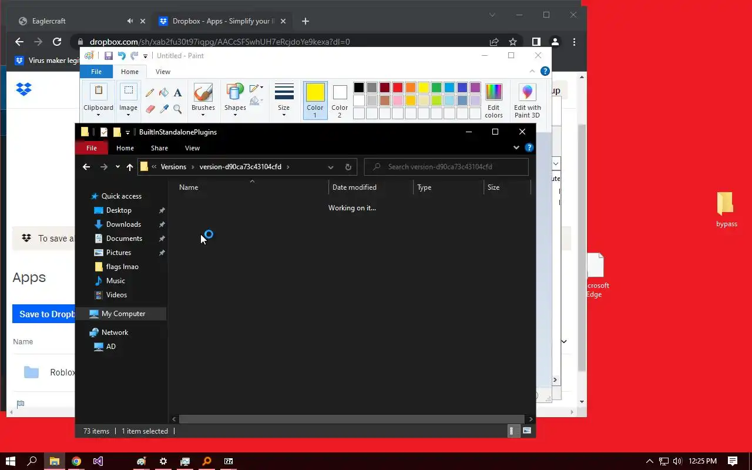Click Edit with Paint 3D

pyautogui.click(x=527, y=100)
